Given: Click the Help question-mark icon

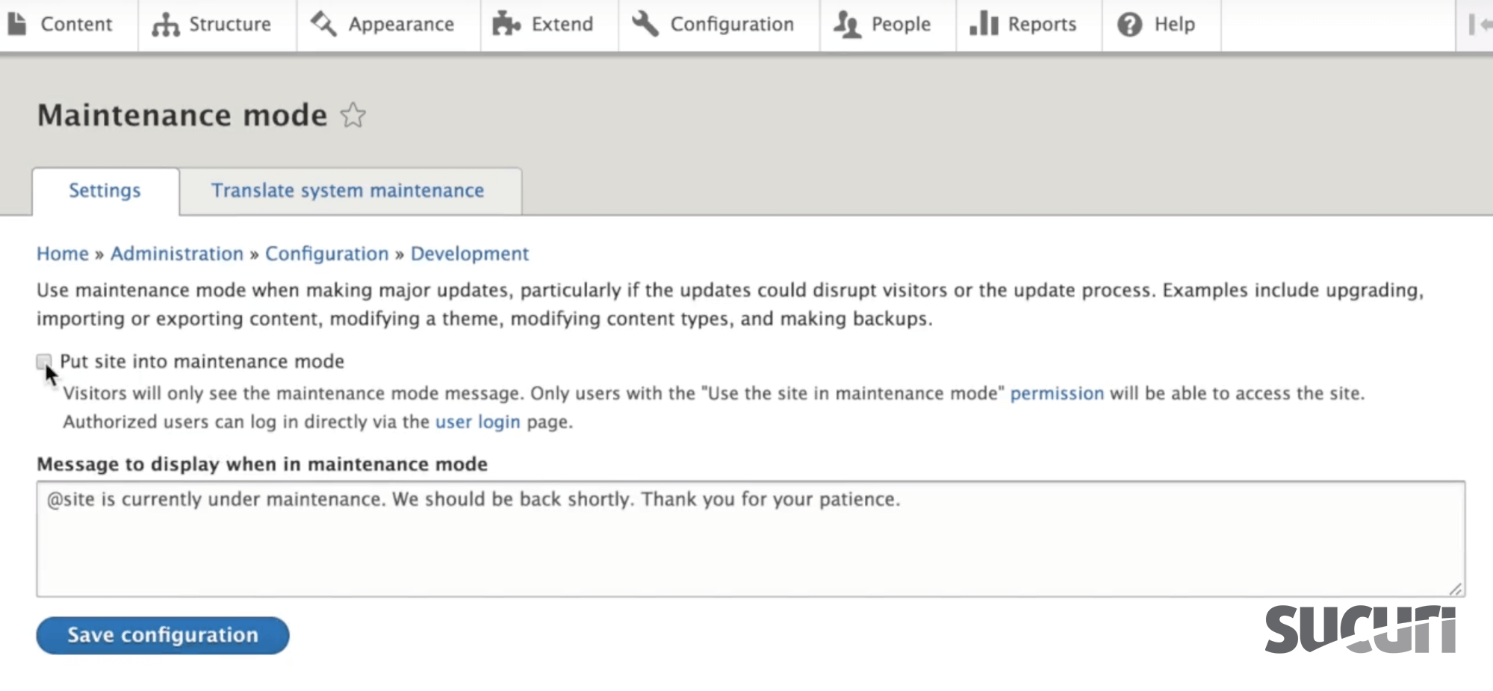Looking at the screenshot, I should (1129, 23).
